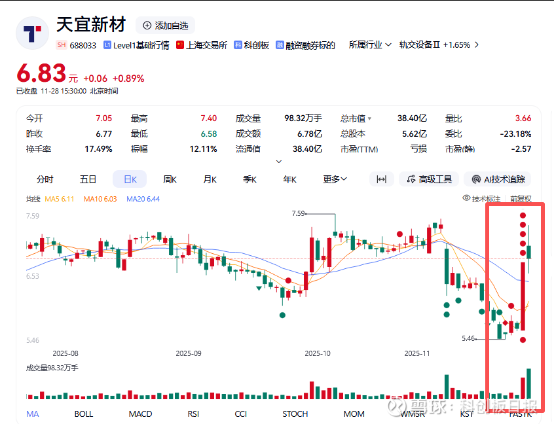Select the 周K tab
554x424 pixels.
(x=170, y=179)
